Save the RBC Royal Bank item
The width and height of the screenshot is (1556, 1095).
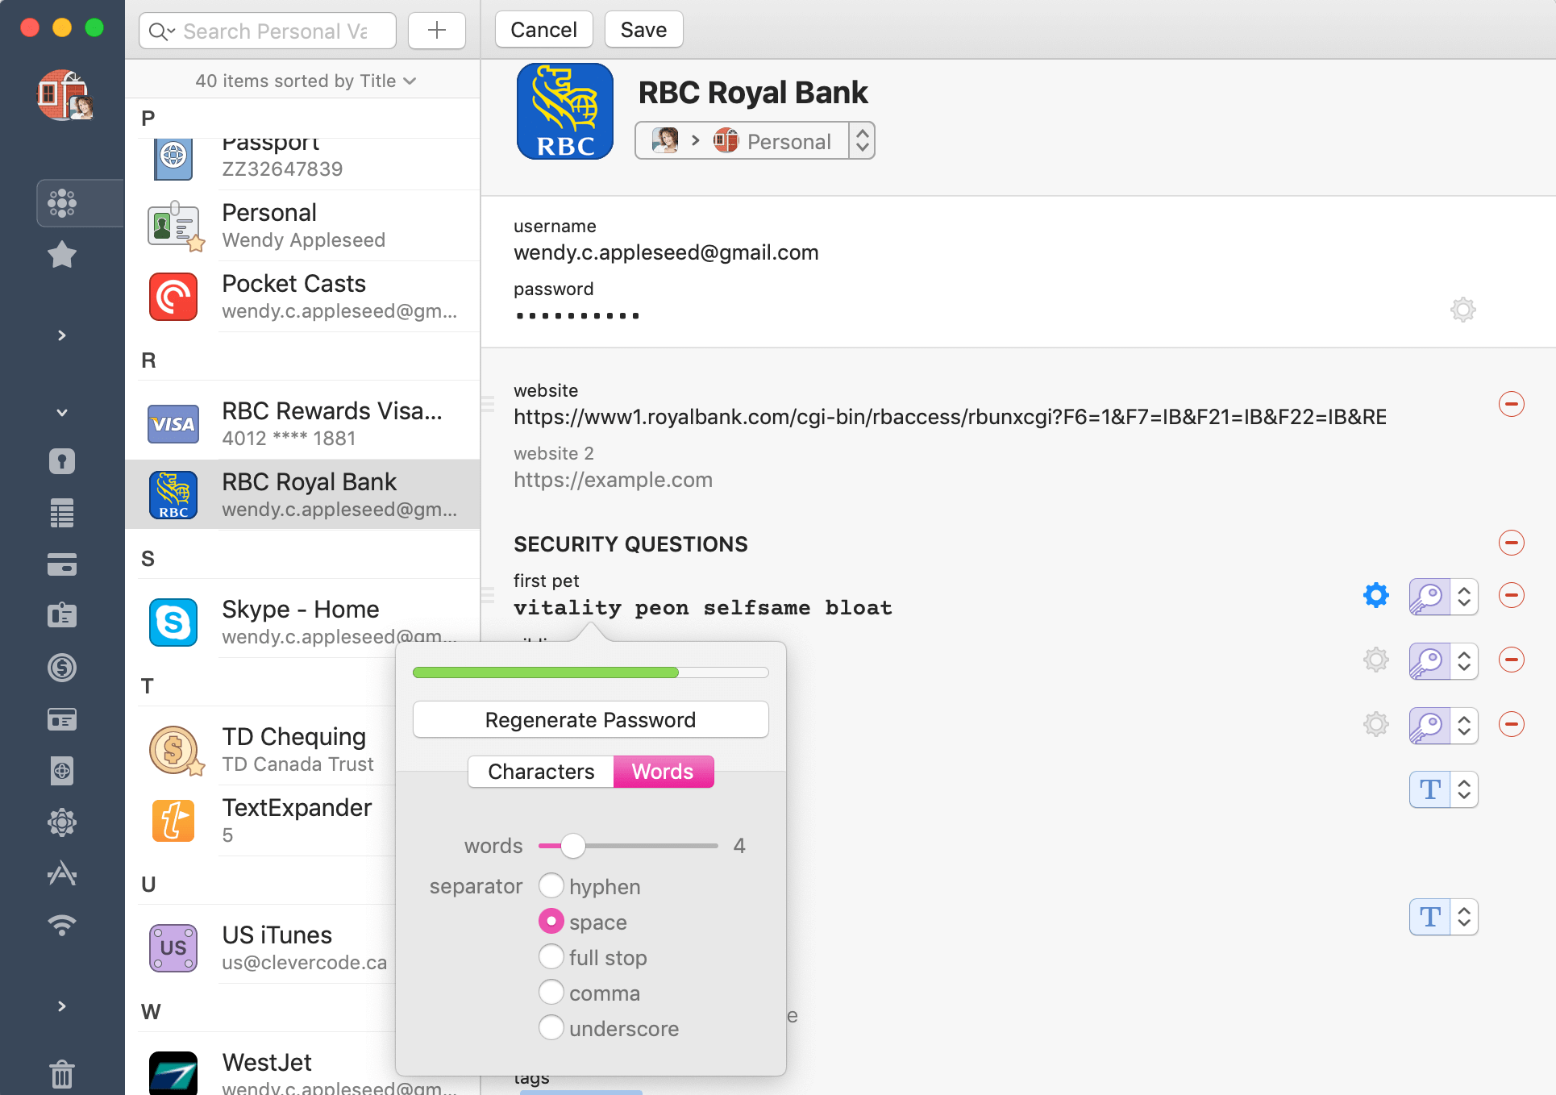click(643, 29)
